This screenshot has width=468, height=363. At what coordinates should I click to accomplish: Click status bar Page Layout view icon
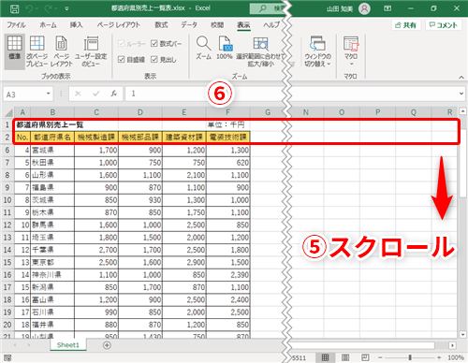(x=345, y=357)
